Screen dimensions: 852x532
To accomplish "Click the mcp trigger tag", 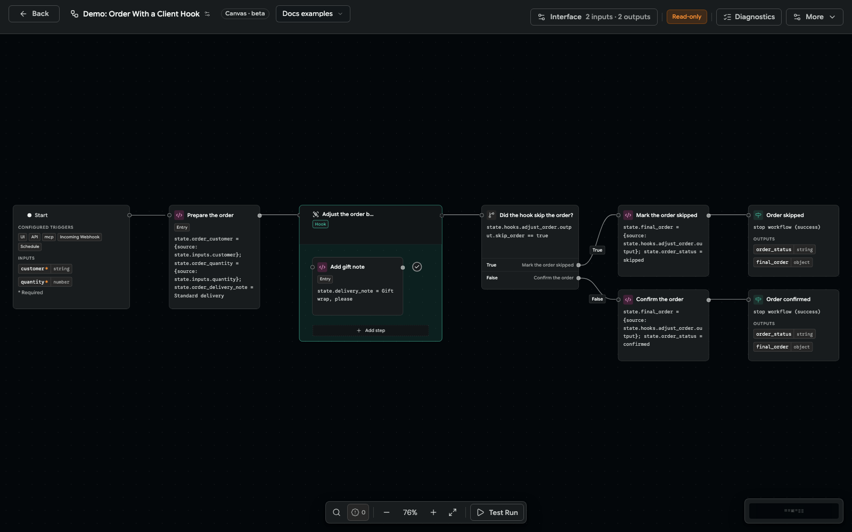I will click(x=49, y=237).
